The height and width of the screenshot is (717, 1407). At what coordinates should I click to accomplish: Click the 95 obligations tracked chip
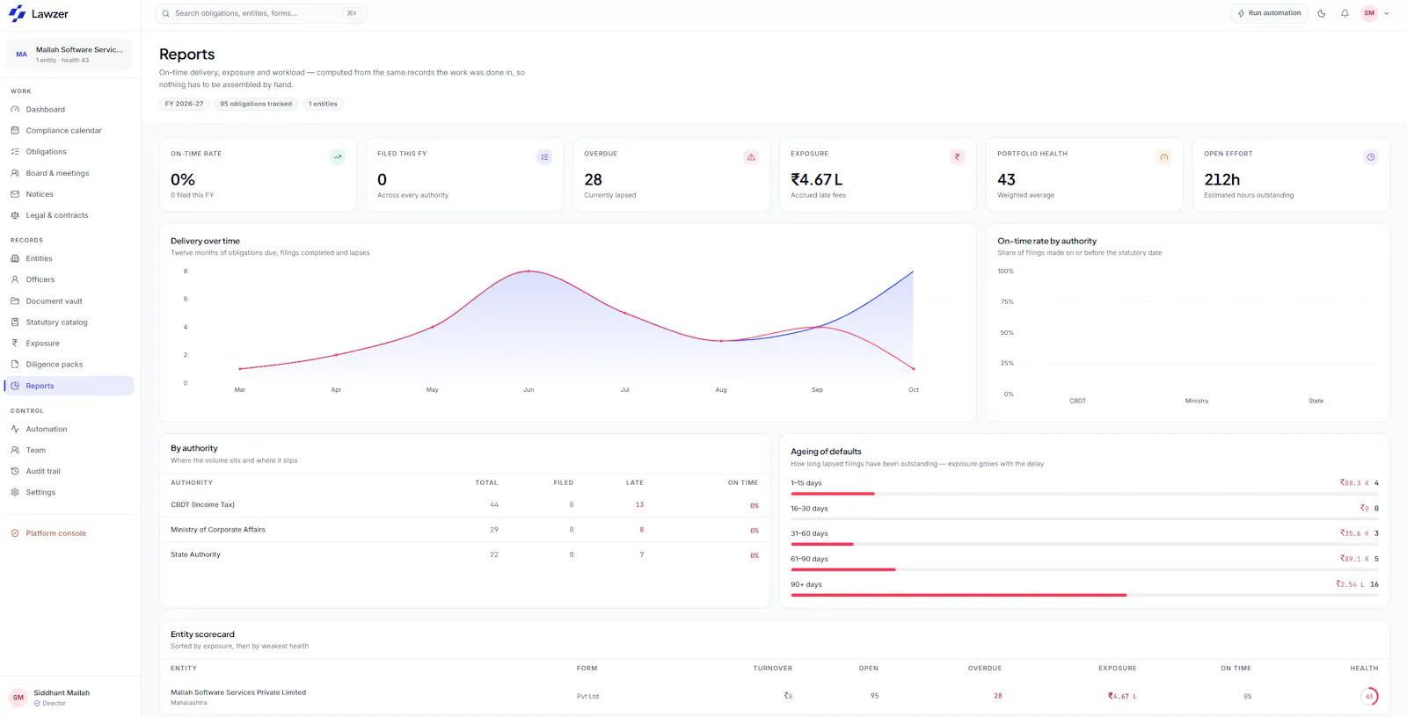[x=256, y=104]
